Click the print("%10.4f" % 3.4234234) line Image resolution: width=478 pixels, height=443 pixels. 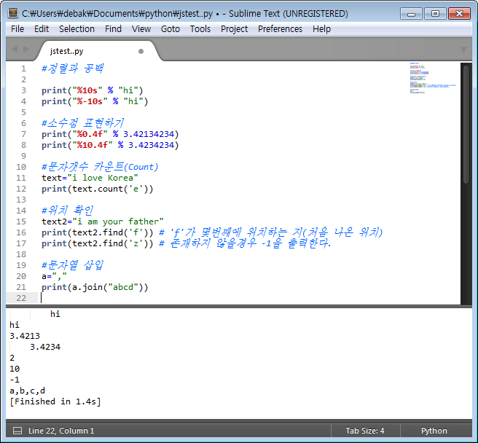click(110, 145)
